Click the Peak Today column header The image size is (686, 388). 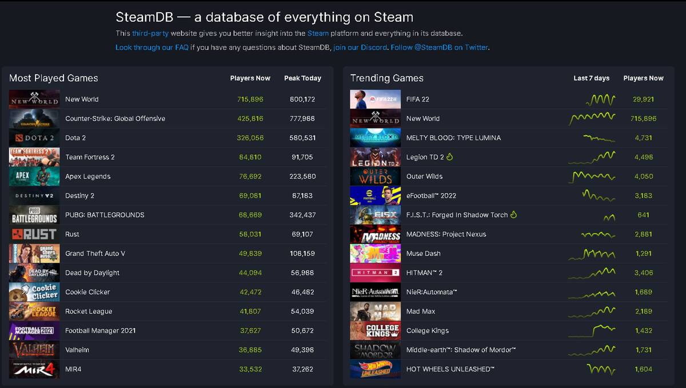pyautogui.click(x=302, y=78)
